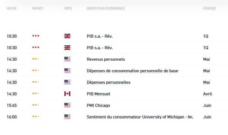Click the PÉRIODE column header
The height and width of the screenshot is (135, 228).
point(209,8)
